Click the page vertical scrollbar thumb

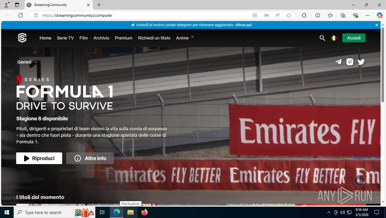coord(383,65)
